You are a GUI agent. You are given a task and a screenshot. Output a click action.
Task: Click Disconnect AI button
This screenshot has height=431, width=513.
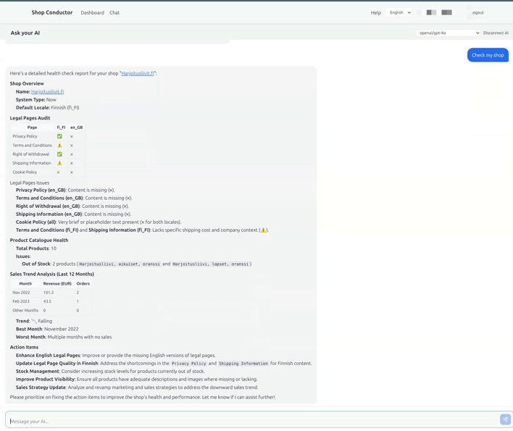(496, 33)
